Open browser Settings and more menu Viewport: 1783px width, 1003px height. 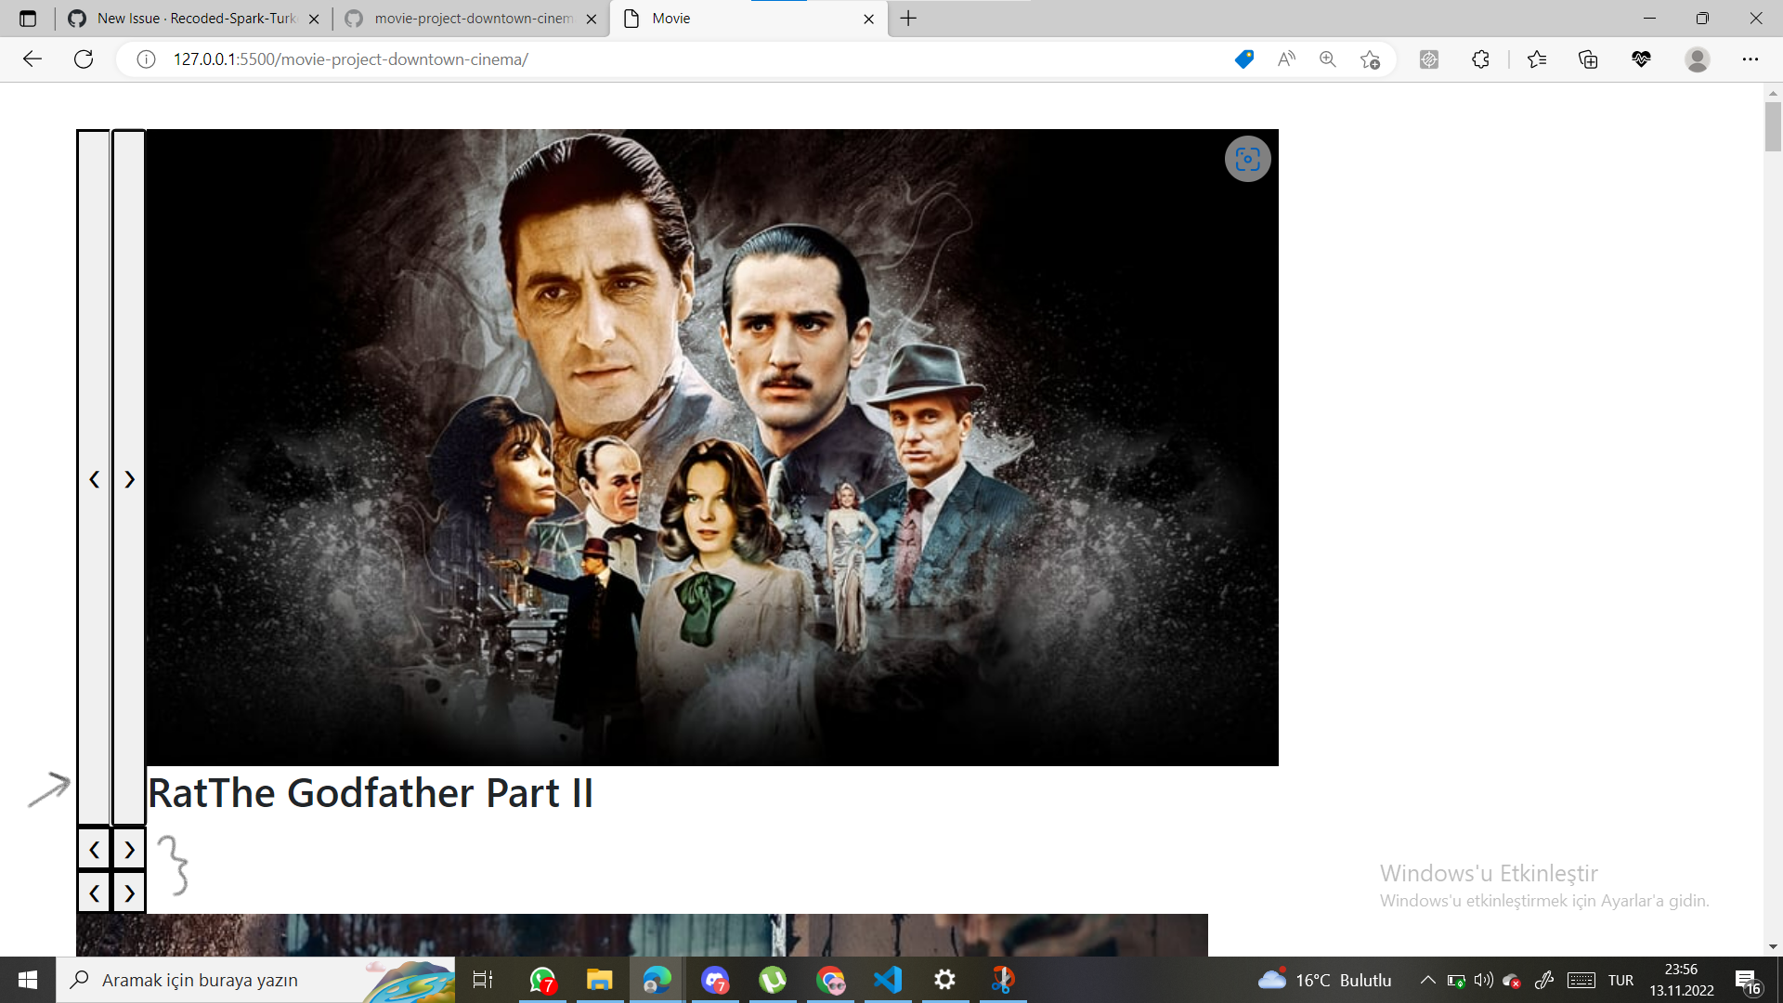(1750, 59)
